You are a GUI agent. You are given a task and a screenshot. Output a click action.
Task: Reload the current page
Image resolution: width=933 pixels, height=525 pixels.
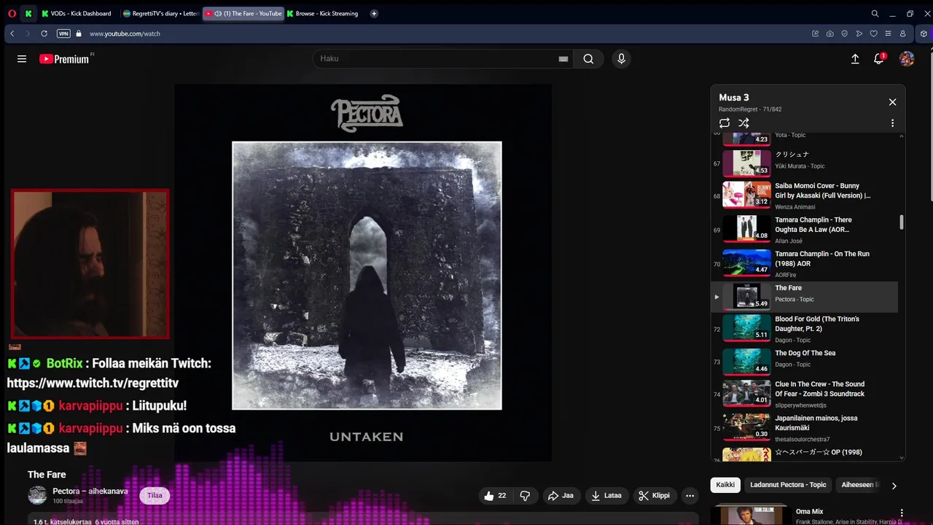[x=44, y=34]
